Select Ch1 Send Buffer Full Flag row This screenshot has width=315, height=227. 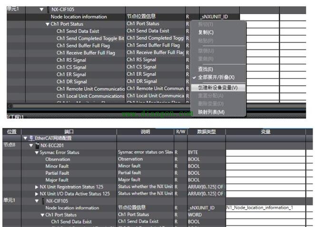83,46
